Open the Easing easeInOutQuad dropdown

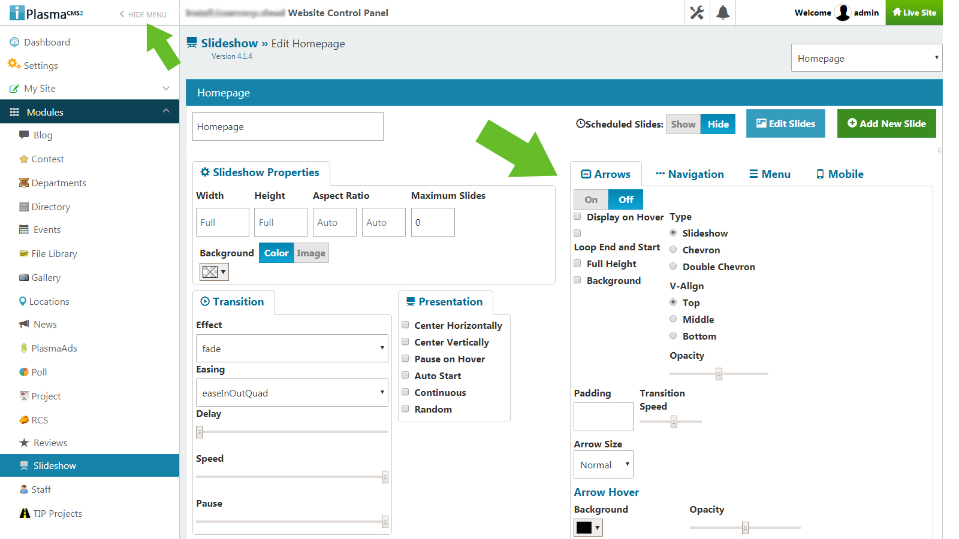pyautogui.click(x=292, y=392)
